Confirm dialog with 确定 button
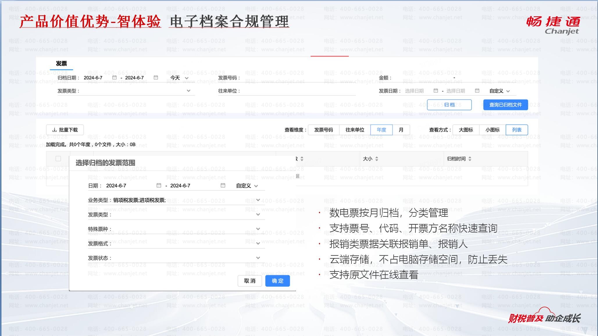This screenshot has width=598, height=336. pyautogui.click(x=277, y=281)
